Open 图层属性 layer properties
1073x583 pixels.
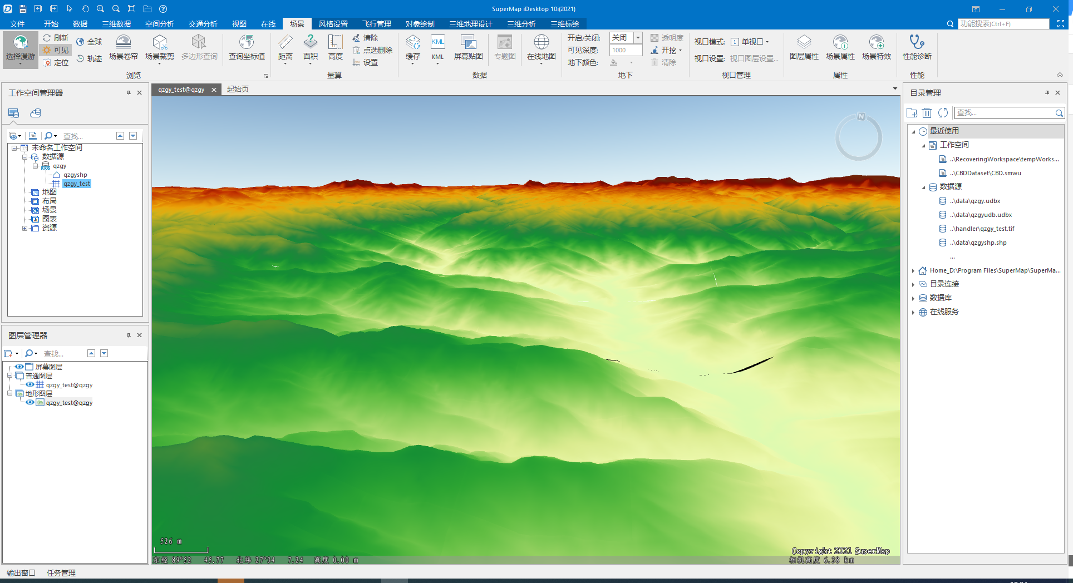point(804,48)
